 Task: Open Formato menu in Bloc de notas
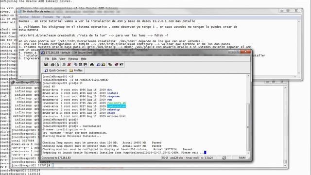click(48, 17)
